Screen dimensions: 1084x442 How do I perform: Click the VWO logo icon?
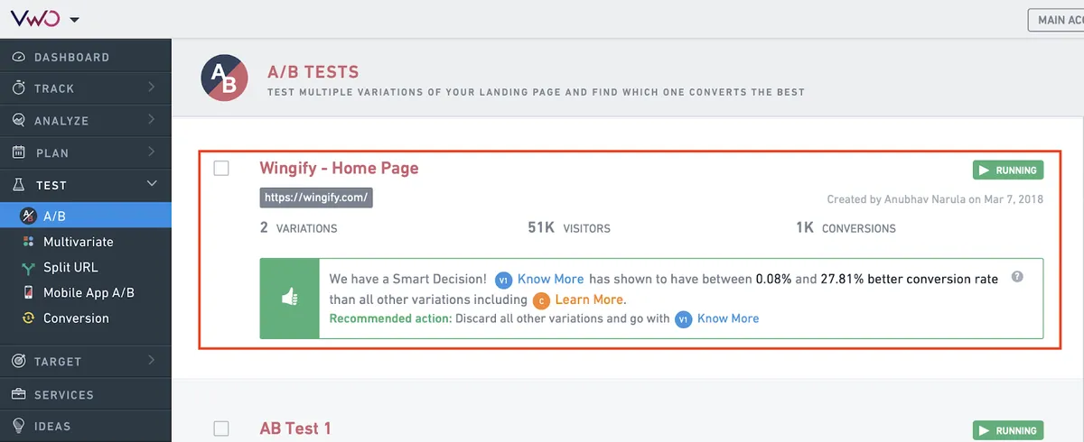tap(36, 18)
